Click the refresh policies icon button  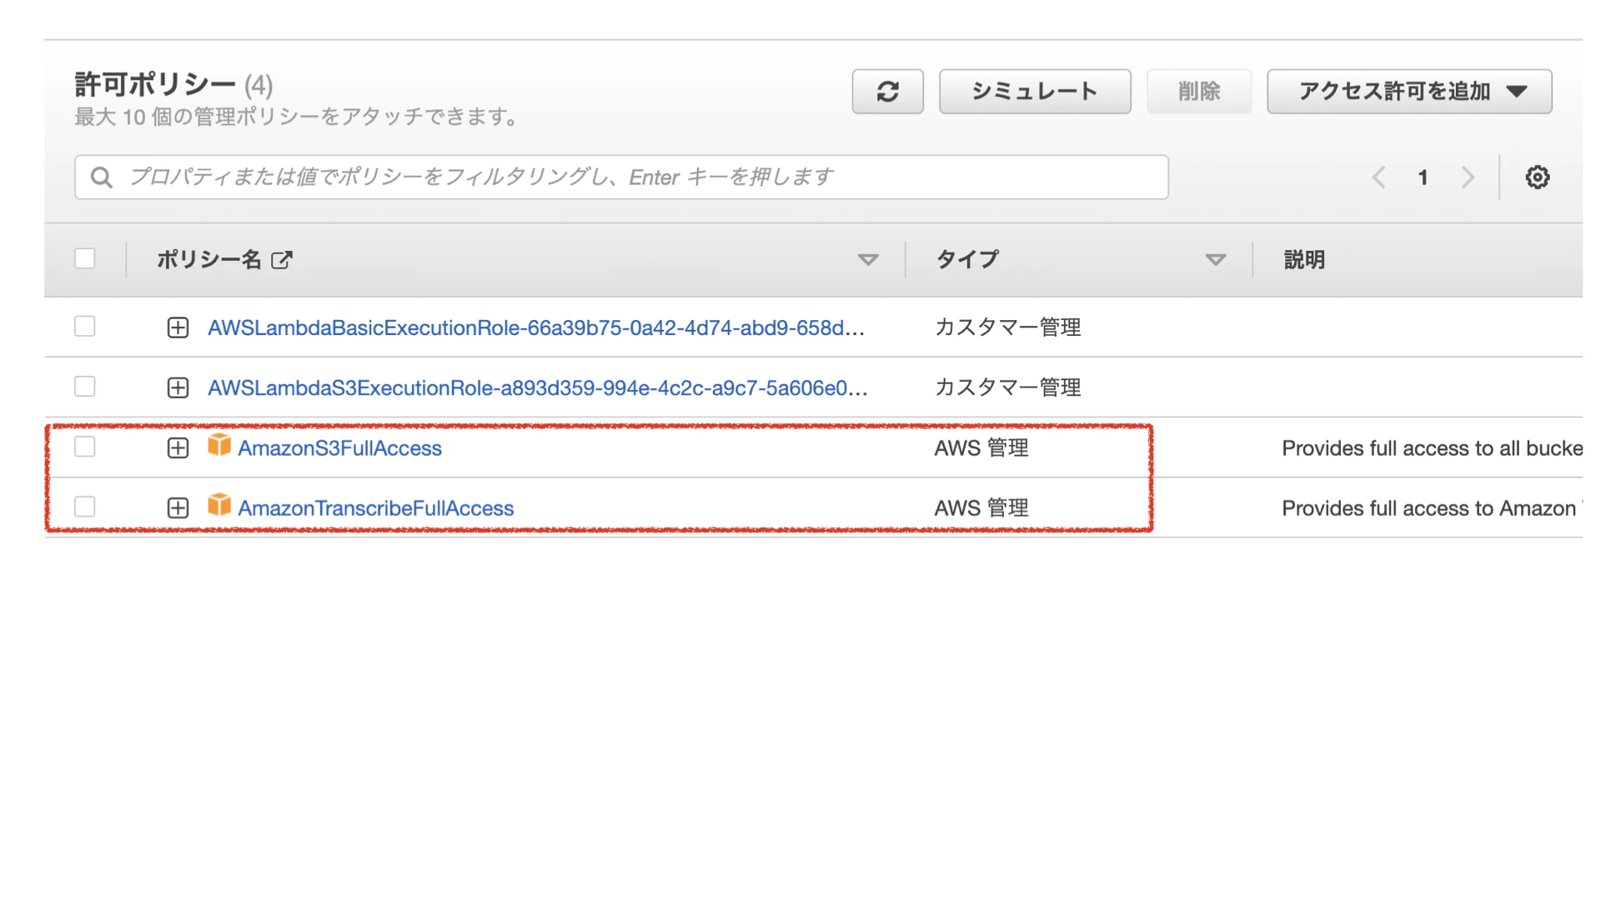click(887, 92)
